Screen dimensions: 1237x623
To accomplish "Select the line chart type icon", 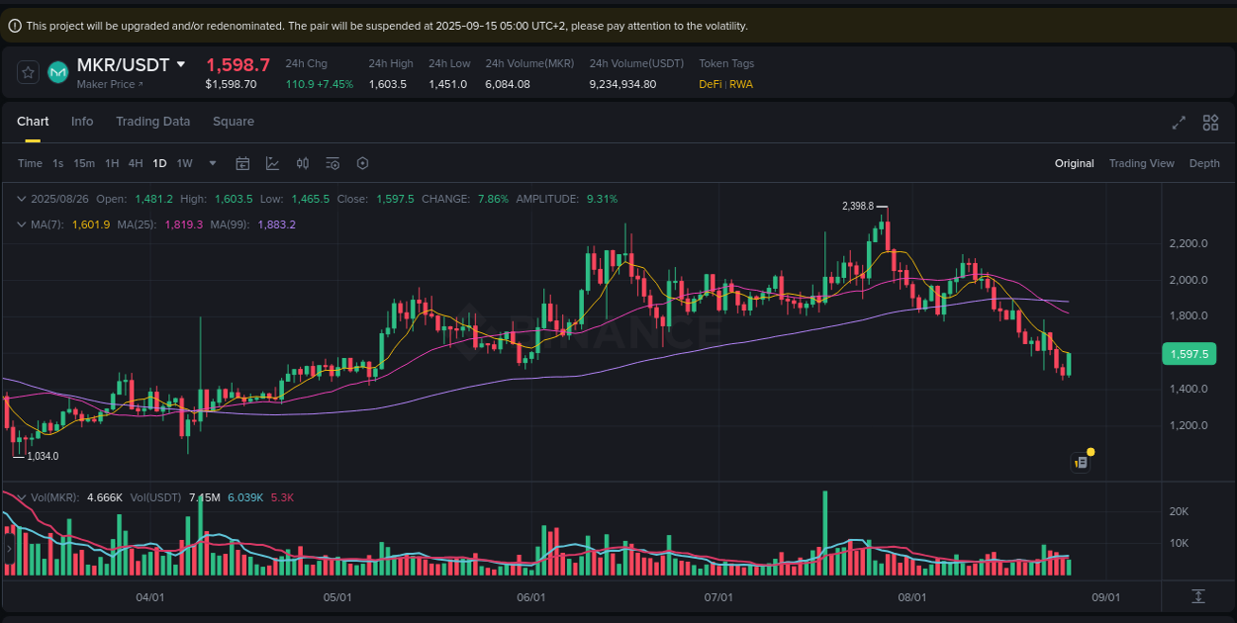I will (273, 163).
